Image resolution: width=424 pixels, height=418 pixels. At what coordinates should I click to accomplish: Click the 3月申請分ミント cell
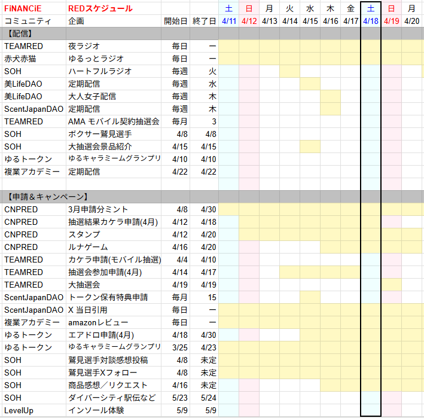114,209
